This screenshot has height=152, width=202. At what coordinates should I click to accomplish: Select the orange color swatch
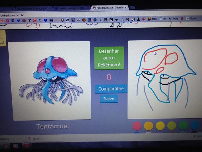148,126
